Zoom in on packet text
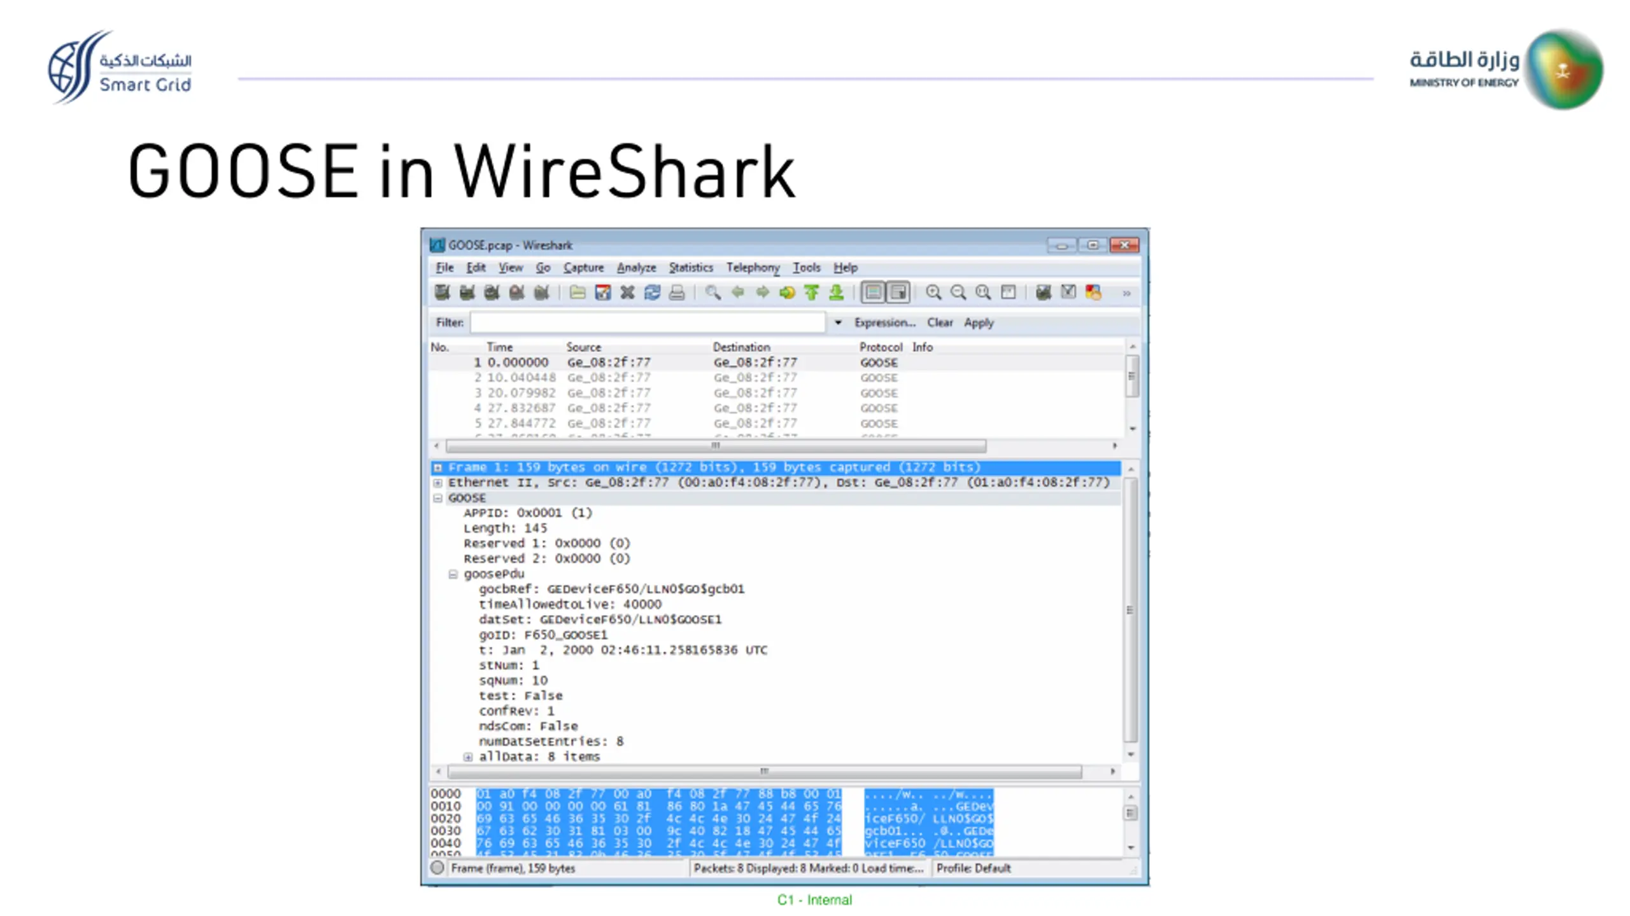The image size is (1630, 916). point(933,293)
